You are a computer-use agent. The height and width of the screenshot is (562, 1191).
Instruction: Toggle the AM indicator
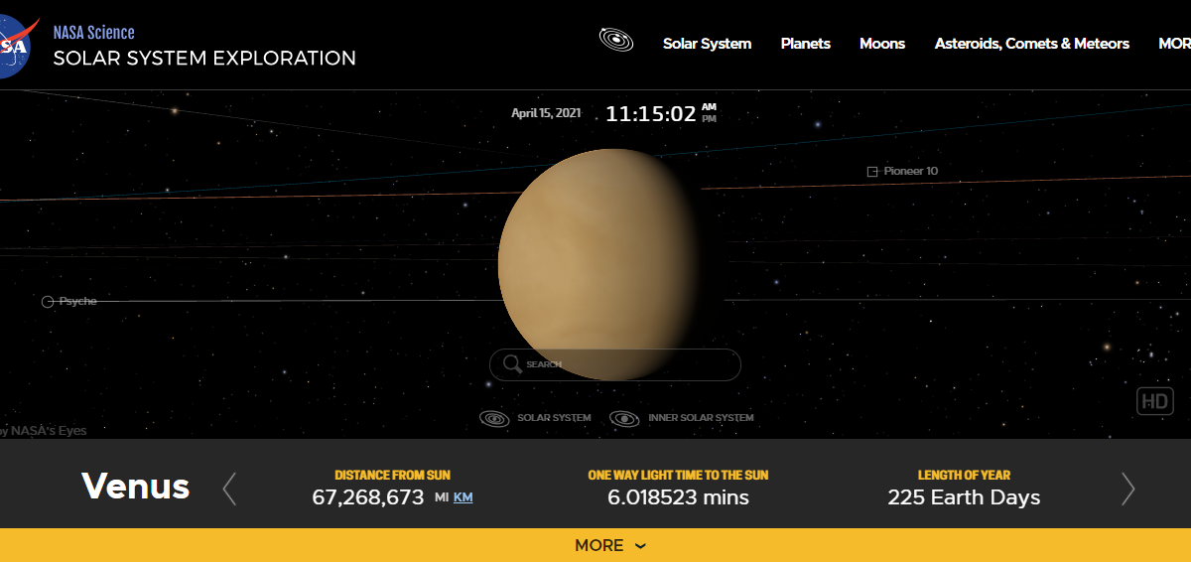point(709,107)
